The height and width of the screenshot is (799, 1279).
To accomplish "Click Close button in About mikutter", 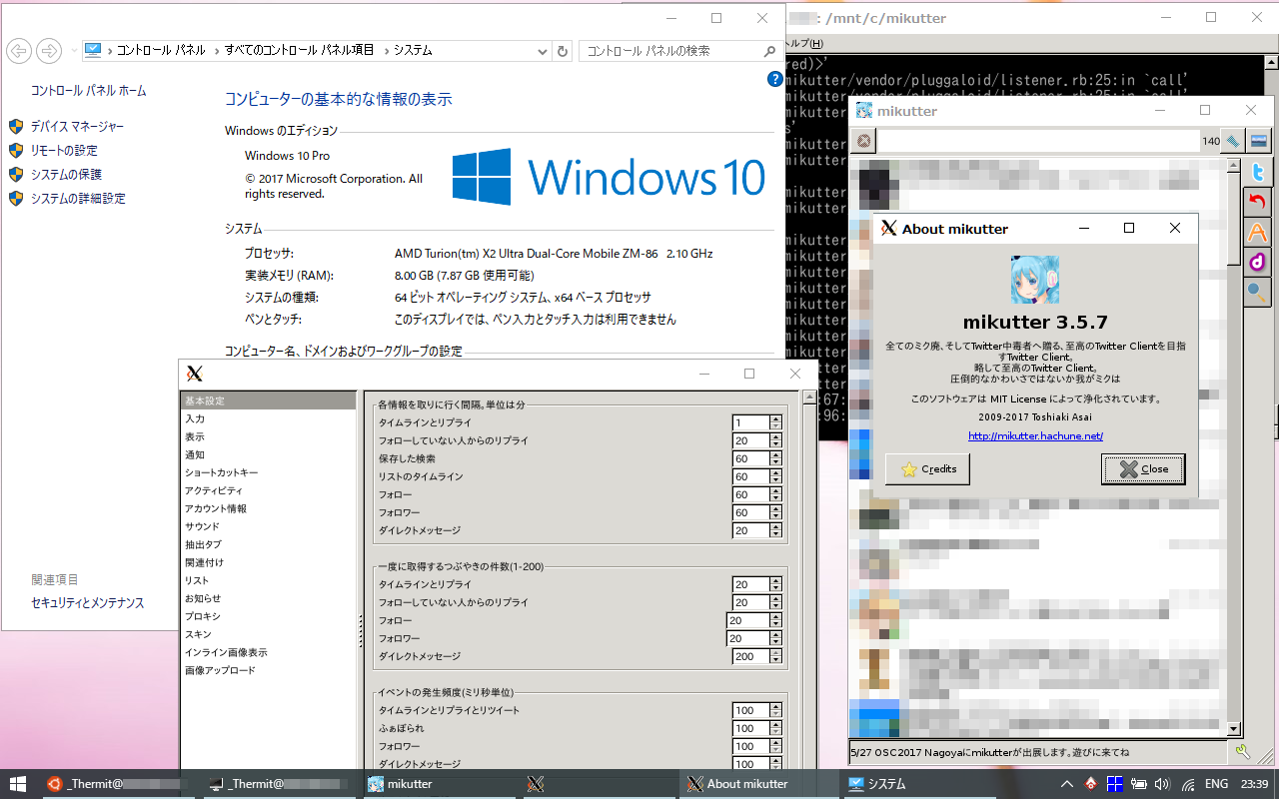I will click(1143, 469).
